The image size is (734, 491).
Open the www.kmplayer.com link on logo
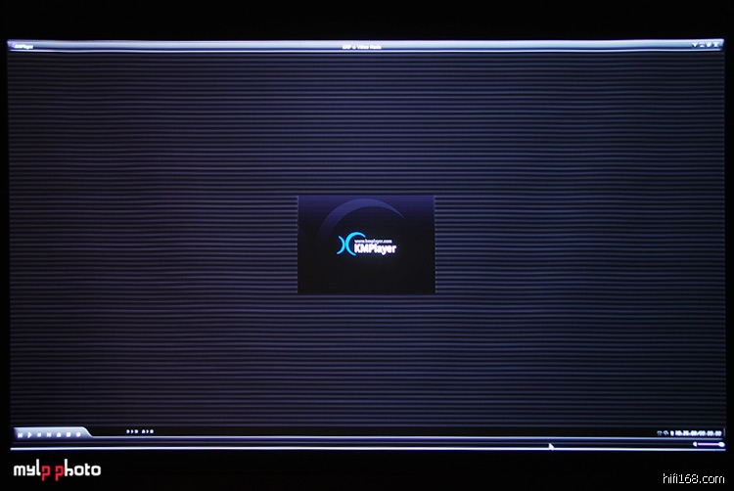coord(372,239)
